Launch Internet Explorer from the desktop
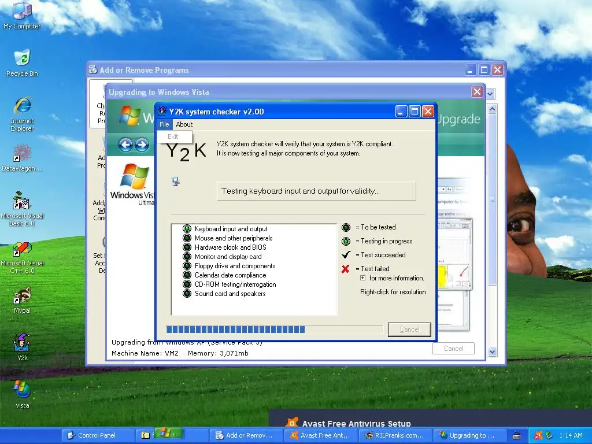592x444 pixels. coord(22,114)
